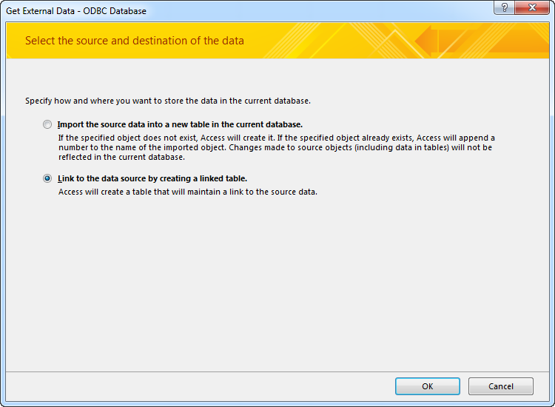Open help with the question mark icon
This screenshot has height=407, width=555.
505,7
